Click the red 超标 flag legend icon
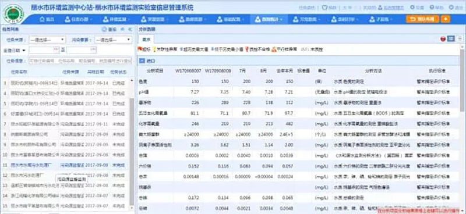 coord(140,49)
